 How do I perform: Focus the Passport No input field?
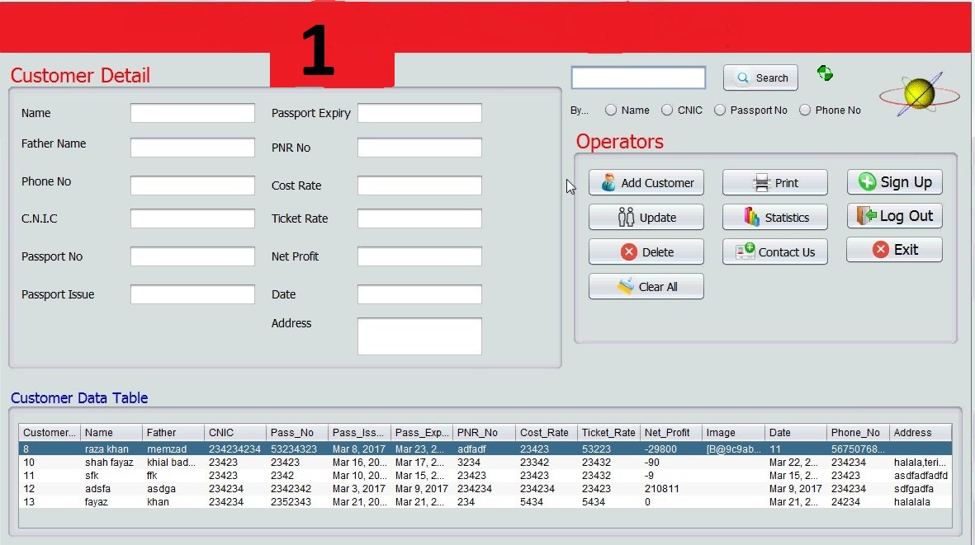(x=192, y=256)
